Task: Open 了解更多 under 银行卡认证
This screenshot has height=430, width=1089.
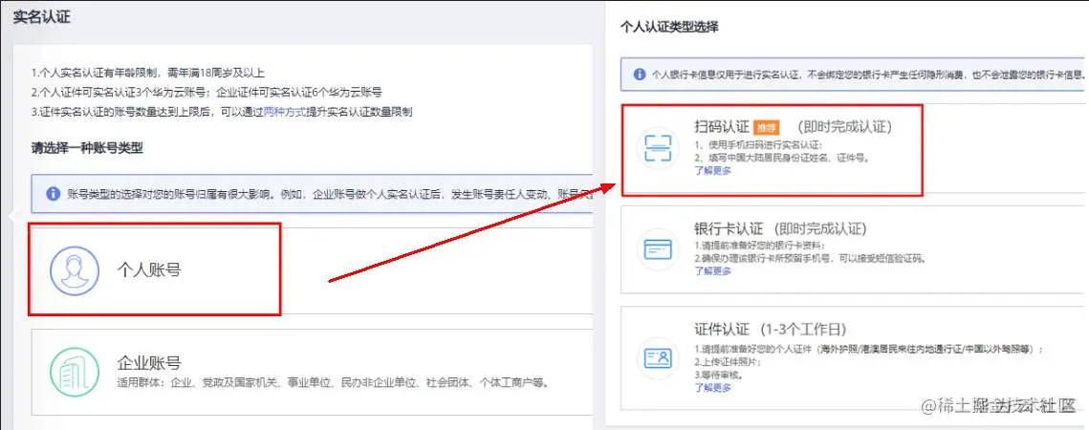Action: 712,271
